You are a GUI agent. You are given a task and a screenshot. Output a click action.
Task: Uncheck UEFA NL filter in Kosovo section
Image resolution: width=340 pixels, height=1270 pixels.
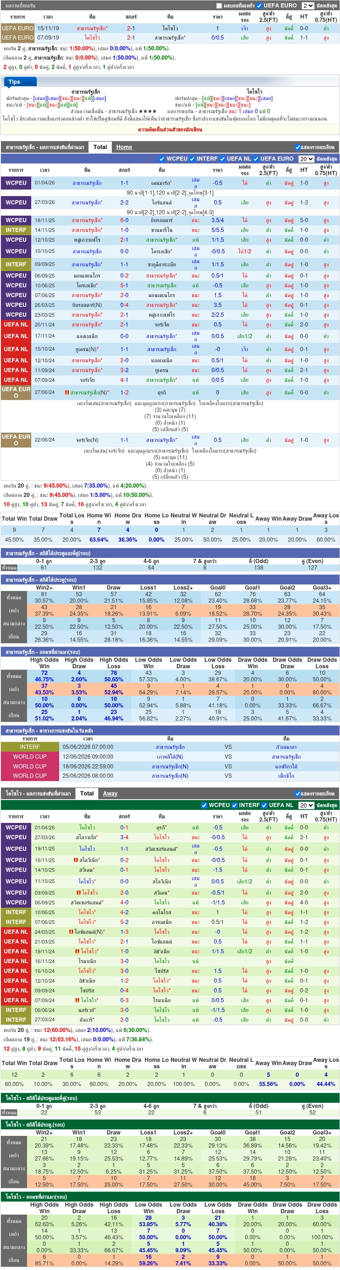(x=265, y=805)
